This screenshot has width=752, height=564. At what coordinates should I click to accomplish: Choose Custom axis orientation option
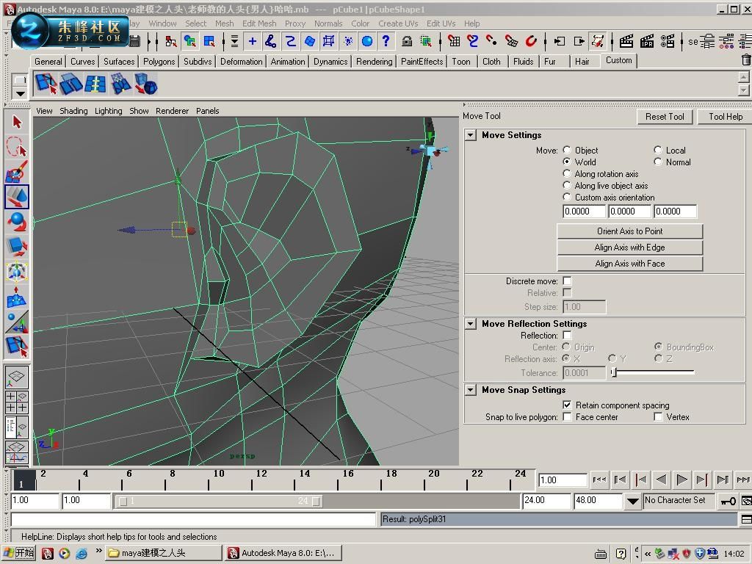[567, 197]
